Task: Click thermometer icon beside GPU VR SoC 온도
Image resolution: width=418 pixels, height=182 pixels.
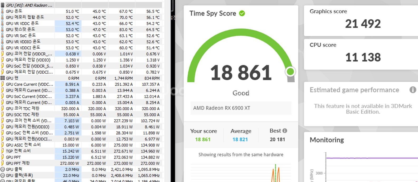Action: click(x=3, y=35)
